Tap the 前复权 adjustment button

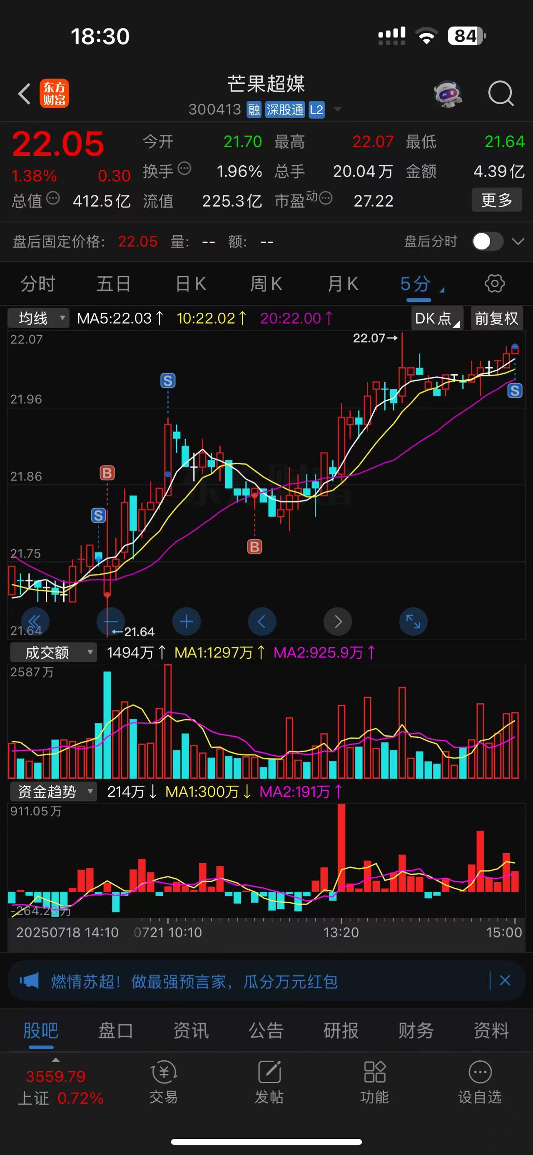pos(497,318)
